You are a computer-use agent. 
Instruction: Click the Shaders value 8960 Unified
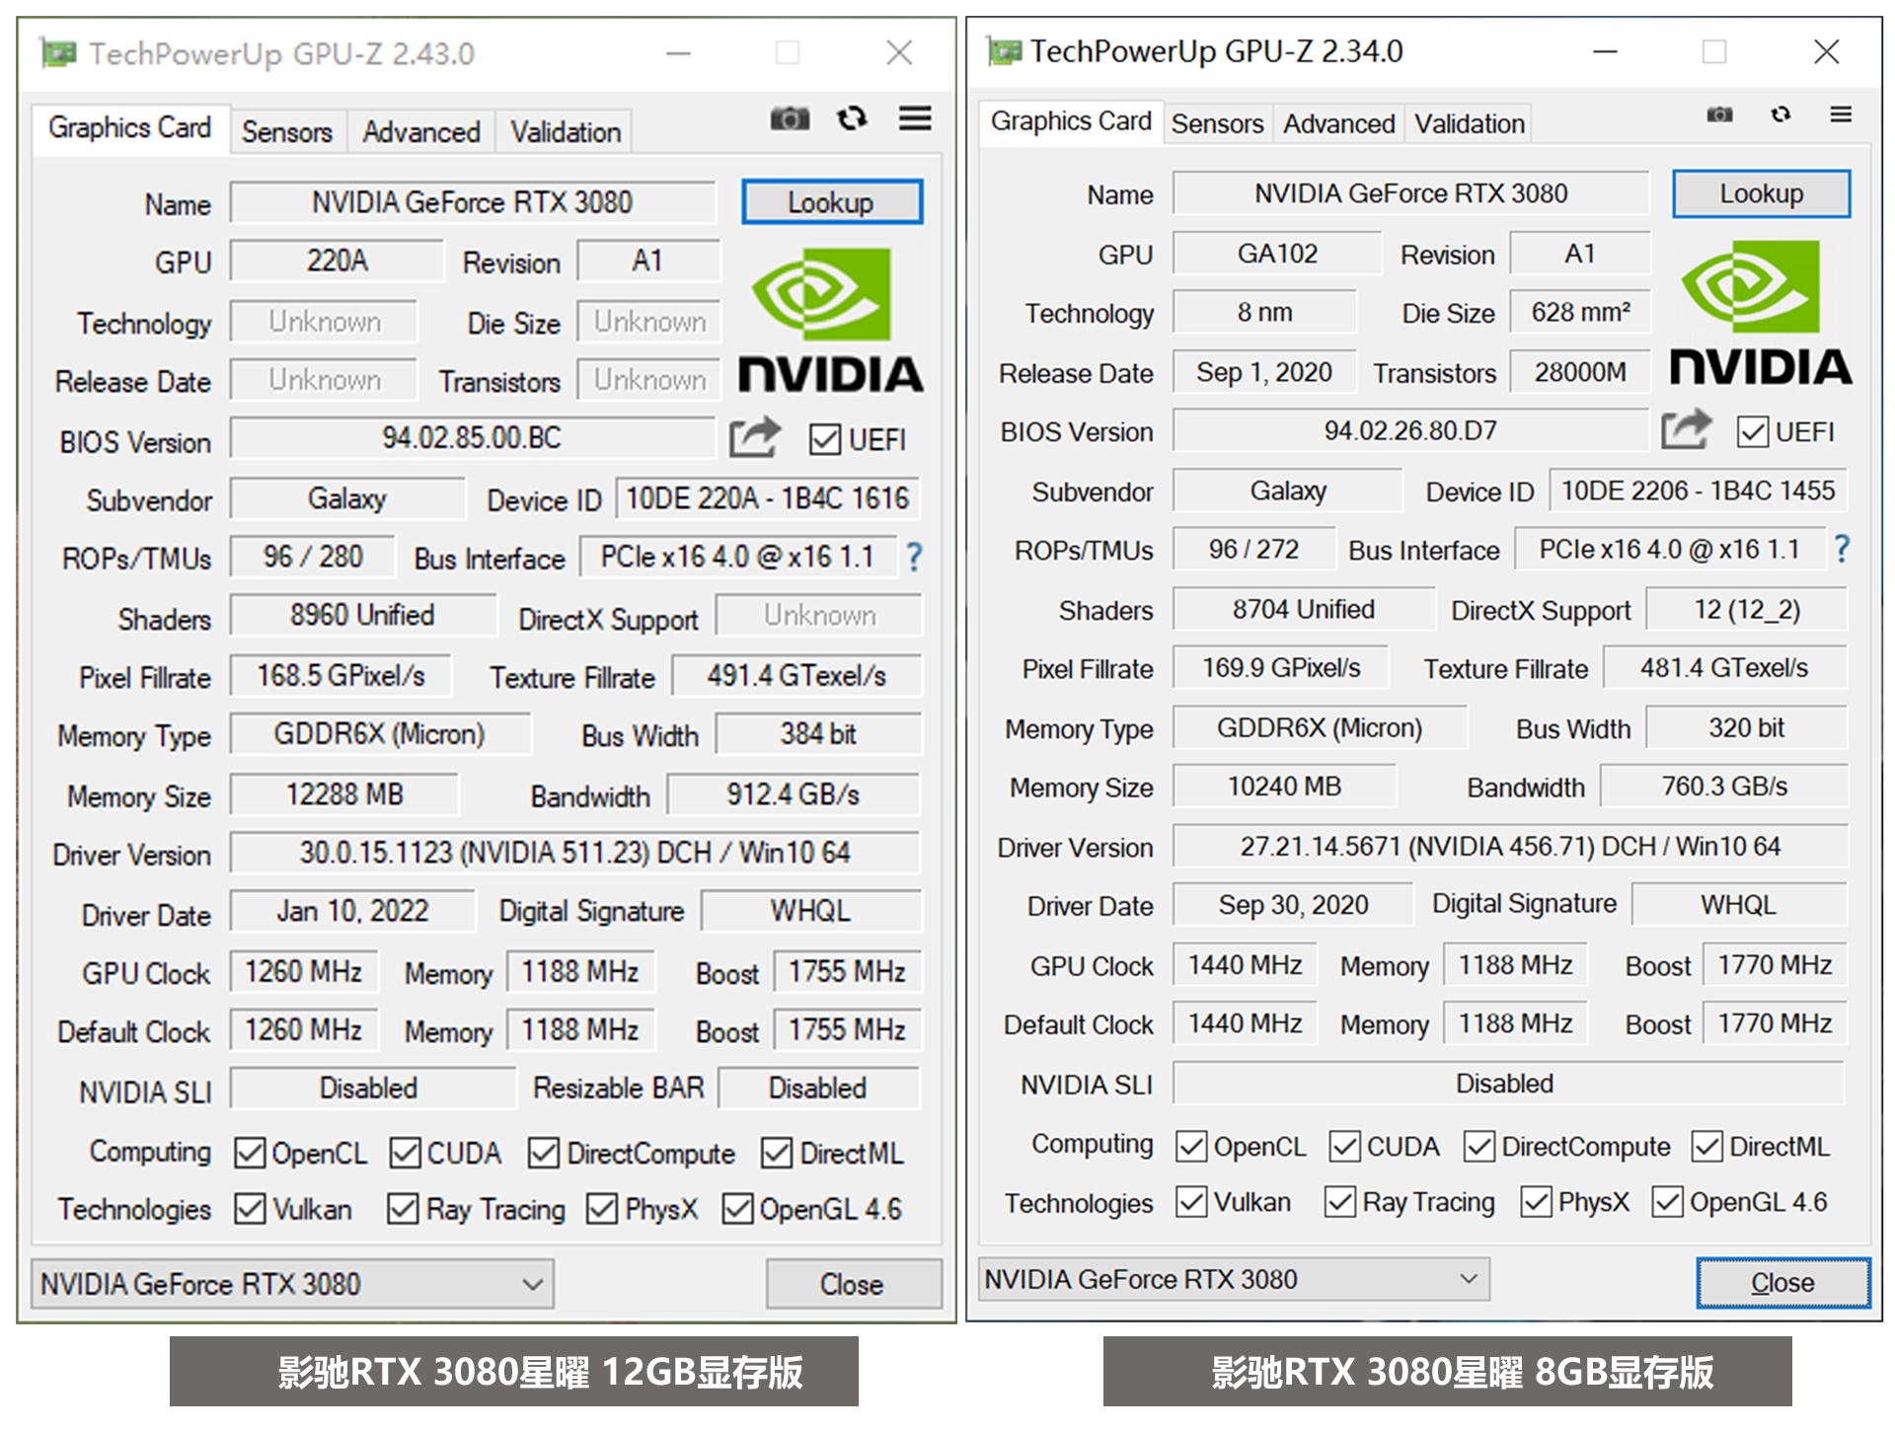pos(362,615)
